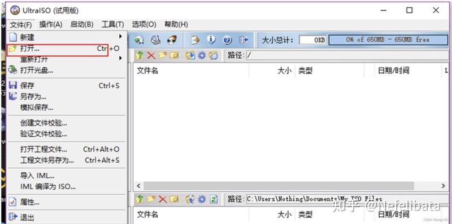Viewport: 452px width, 224px height.
Task: Click the new folder icon in lower pane
Action: (151, 199)
